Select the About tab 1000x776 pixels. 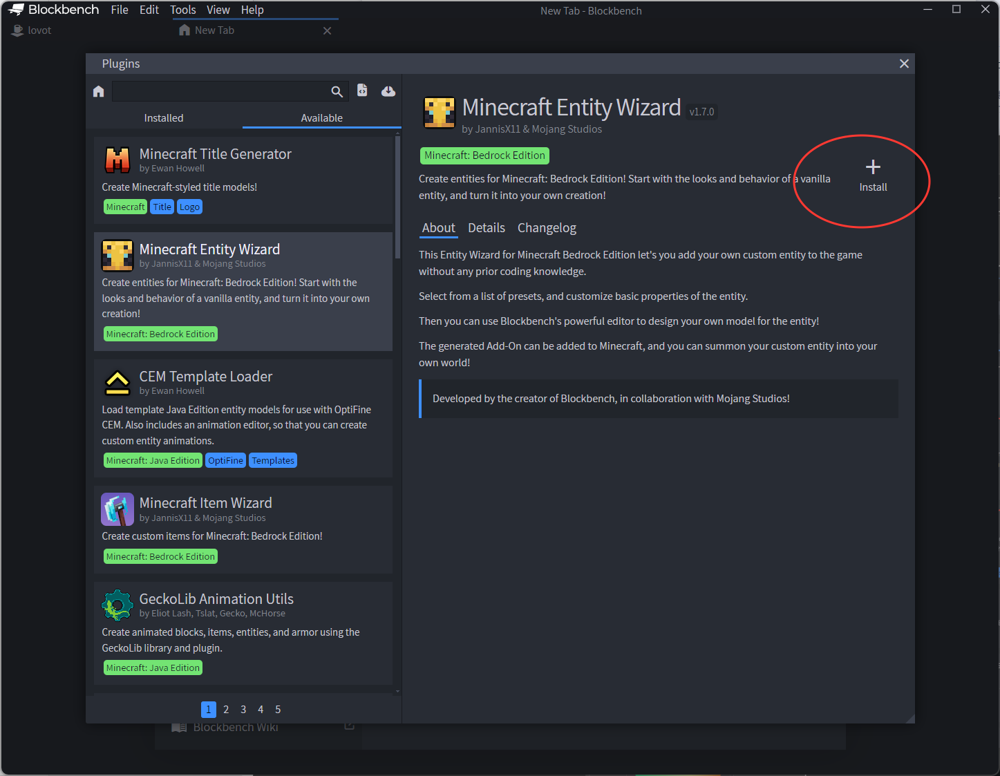tap(439, 228)
